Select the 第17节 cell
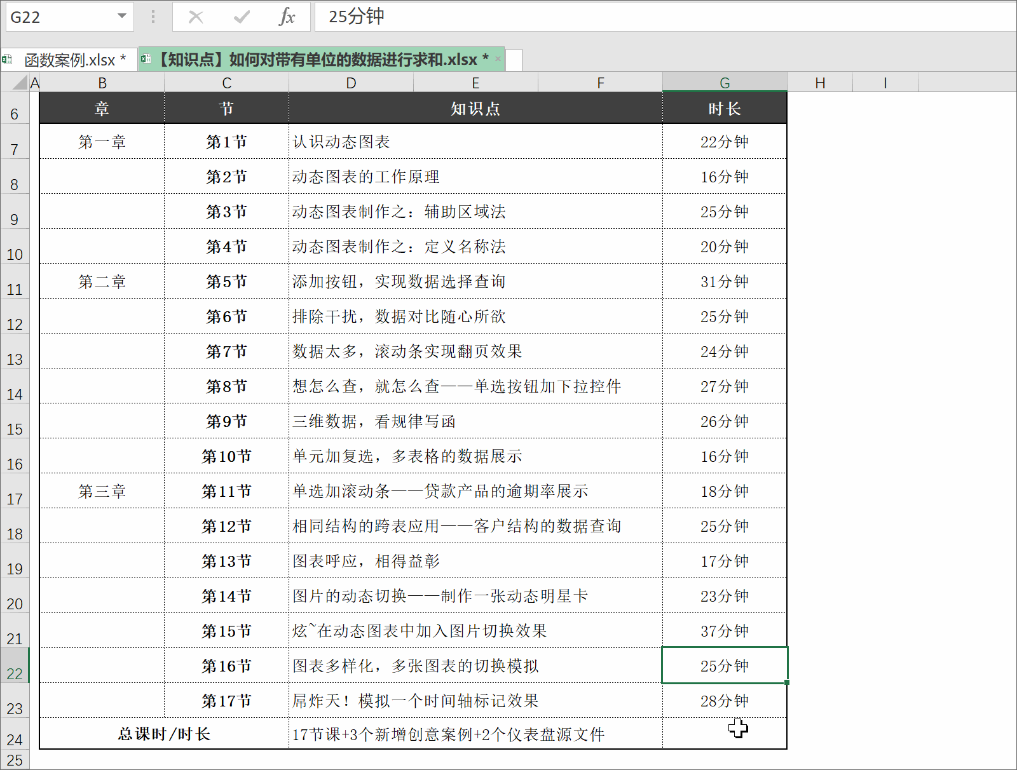This screenshot has height=770, width=1017. (226, 701)
